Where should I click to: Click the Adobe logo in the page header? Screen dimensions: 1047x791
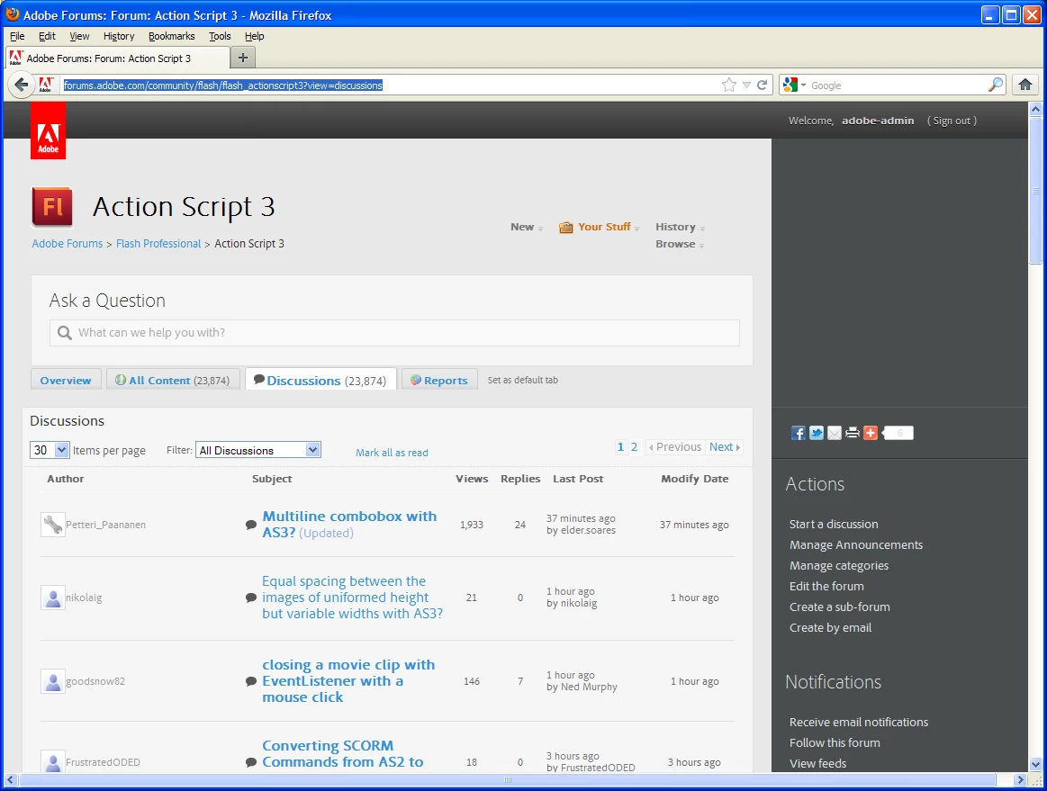(48, 131)
